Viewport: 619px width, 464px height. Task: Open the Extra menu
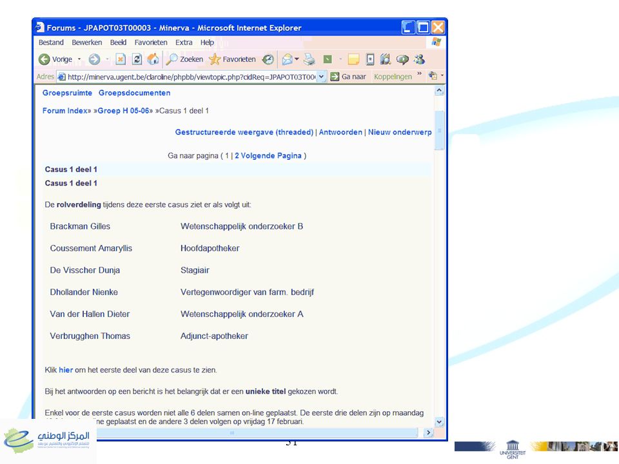pyautogui.click(x=184, y=43)
